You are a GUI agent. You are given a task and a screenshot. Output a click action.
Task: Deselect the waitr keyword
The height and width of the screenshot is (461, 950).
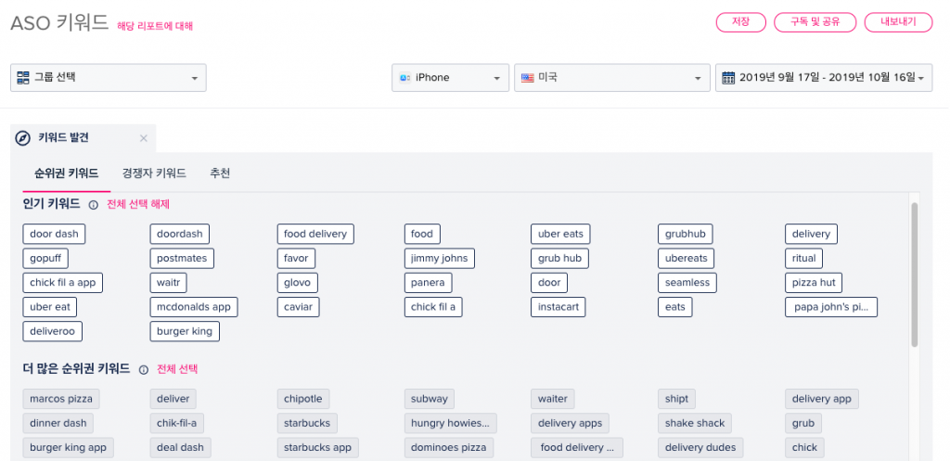point(169,282)
